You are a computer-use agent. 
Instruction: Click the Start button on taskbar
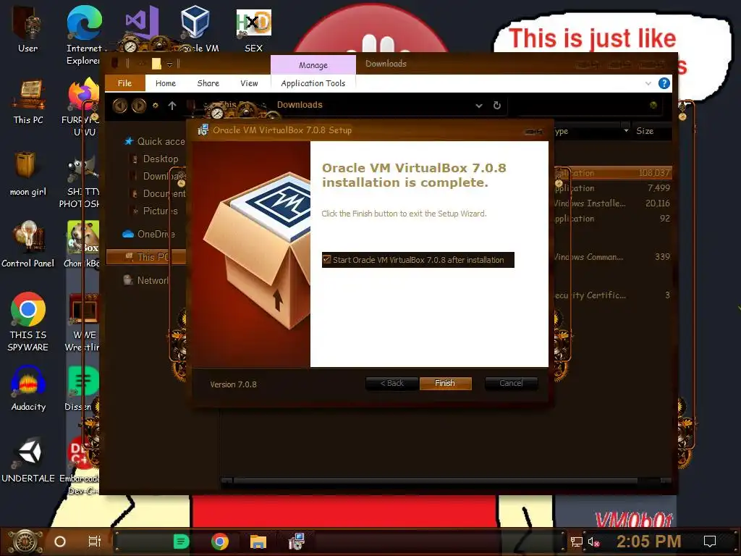(x=26, y=542)
